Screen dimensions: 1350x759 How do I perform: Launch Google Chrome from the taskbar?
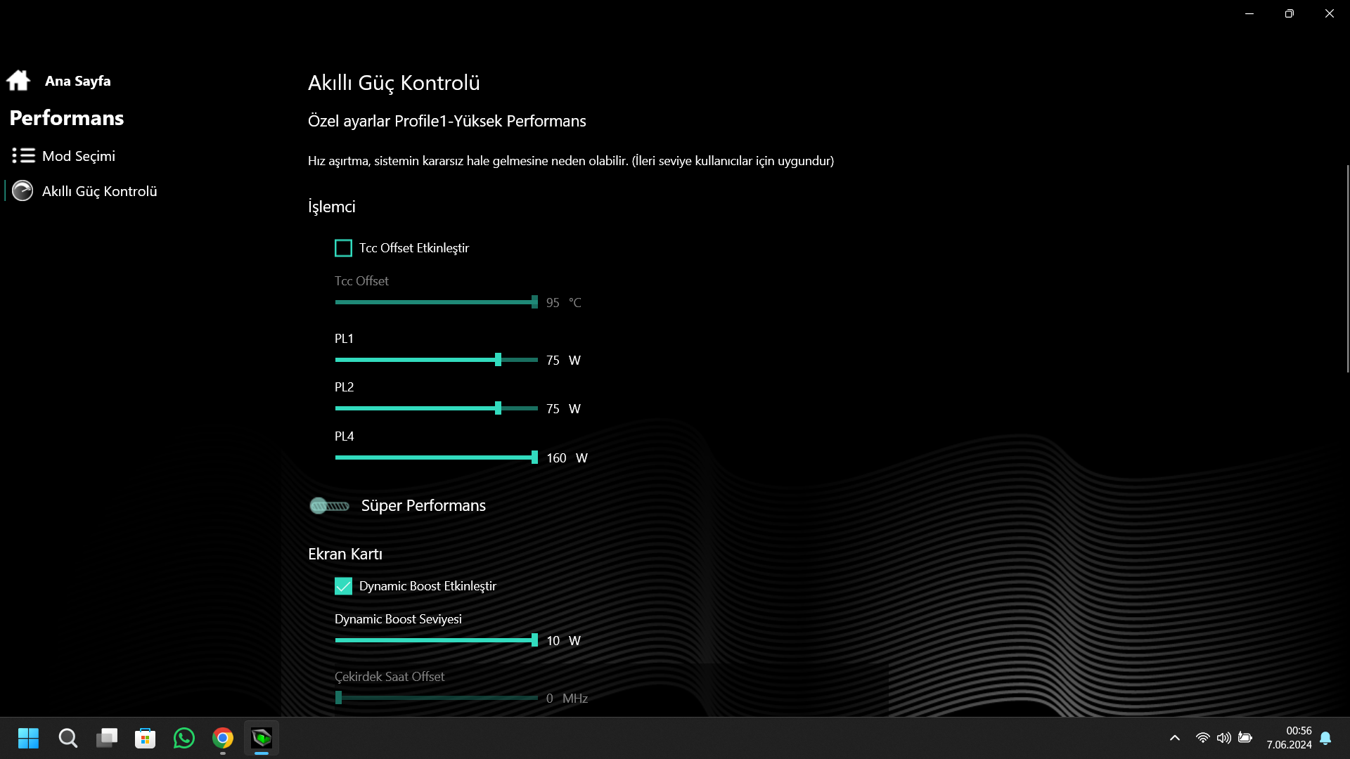(223, 738)
